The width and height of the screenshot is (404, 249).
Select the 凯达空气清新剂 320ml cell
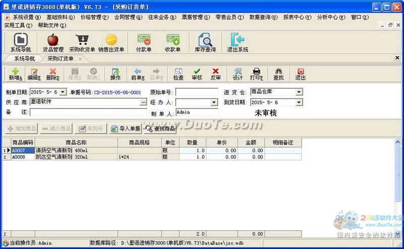pos(76,157)
